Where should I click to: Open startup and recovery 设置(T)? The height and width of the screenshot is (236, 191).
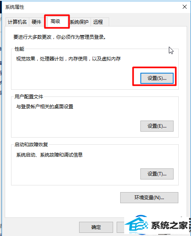pyautogui.click(x=157, y=174)
